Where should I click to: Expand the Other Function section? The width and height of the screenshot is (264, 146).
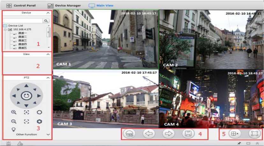click(48, 135)
